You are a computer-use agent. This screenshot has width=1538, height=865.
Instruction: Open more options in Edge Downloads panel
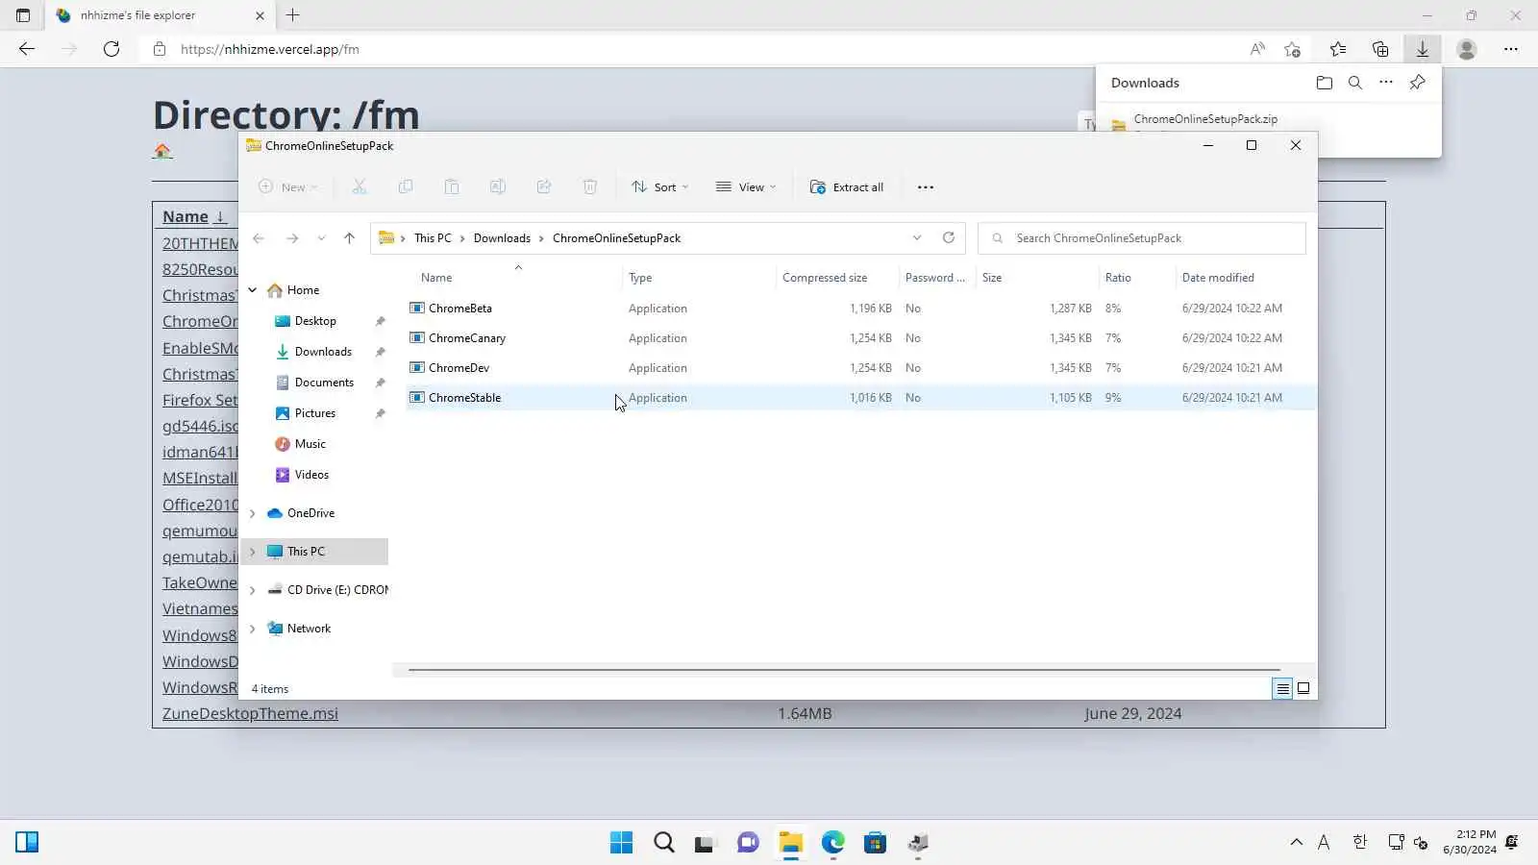pos(1386,83)
